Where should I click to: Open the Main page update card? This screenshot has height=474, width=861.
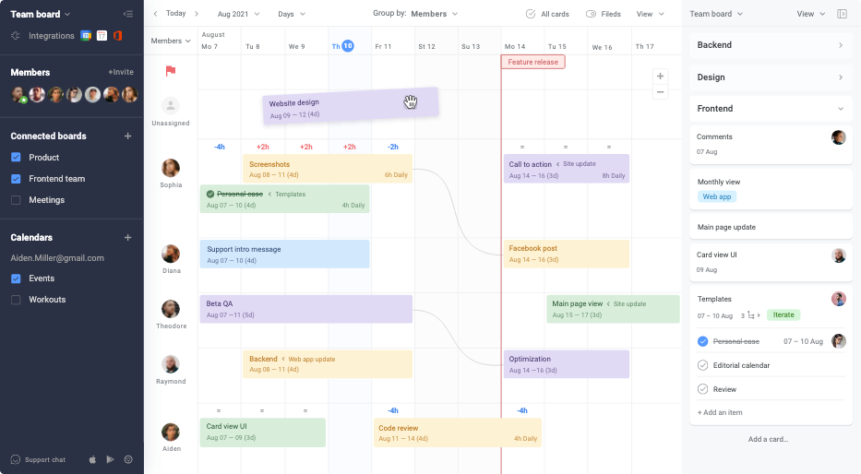click(771, 227)
